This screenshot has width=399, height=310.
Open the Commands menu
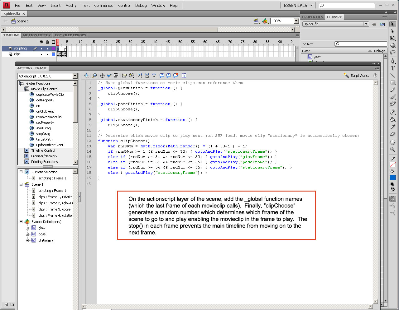(103, 5)
